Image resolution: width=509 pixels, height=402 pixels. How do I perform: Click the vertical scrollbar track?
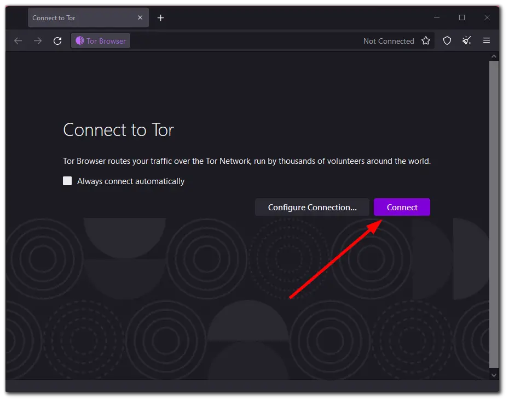pyautogui.click(x=494, y=218)
